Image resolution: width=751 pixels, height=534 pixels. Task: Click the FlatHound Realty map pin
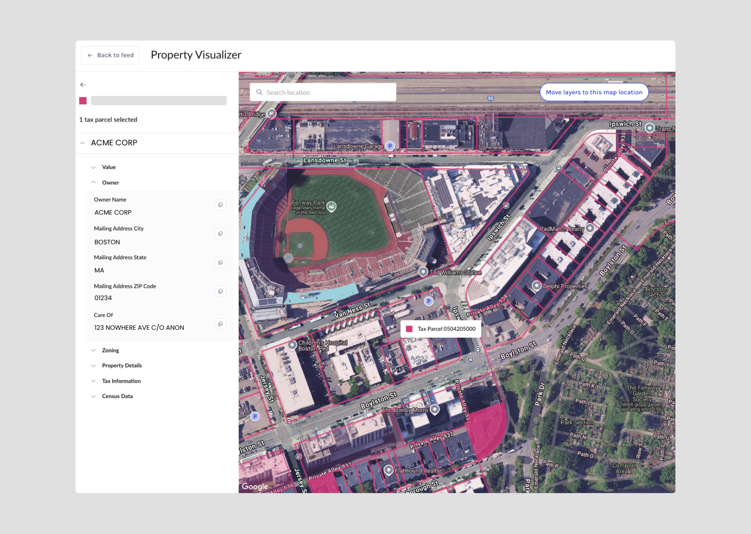(389, 470)
